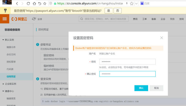Click the 容器镜像服务 sidebar title
Viewport: 186px width, 106px height.
(x=12, y=30)
